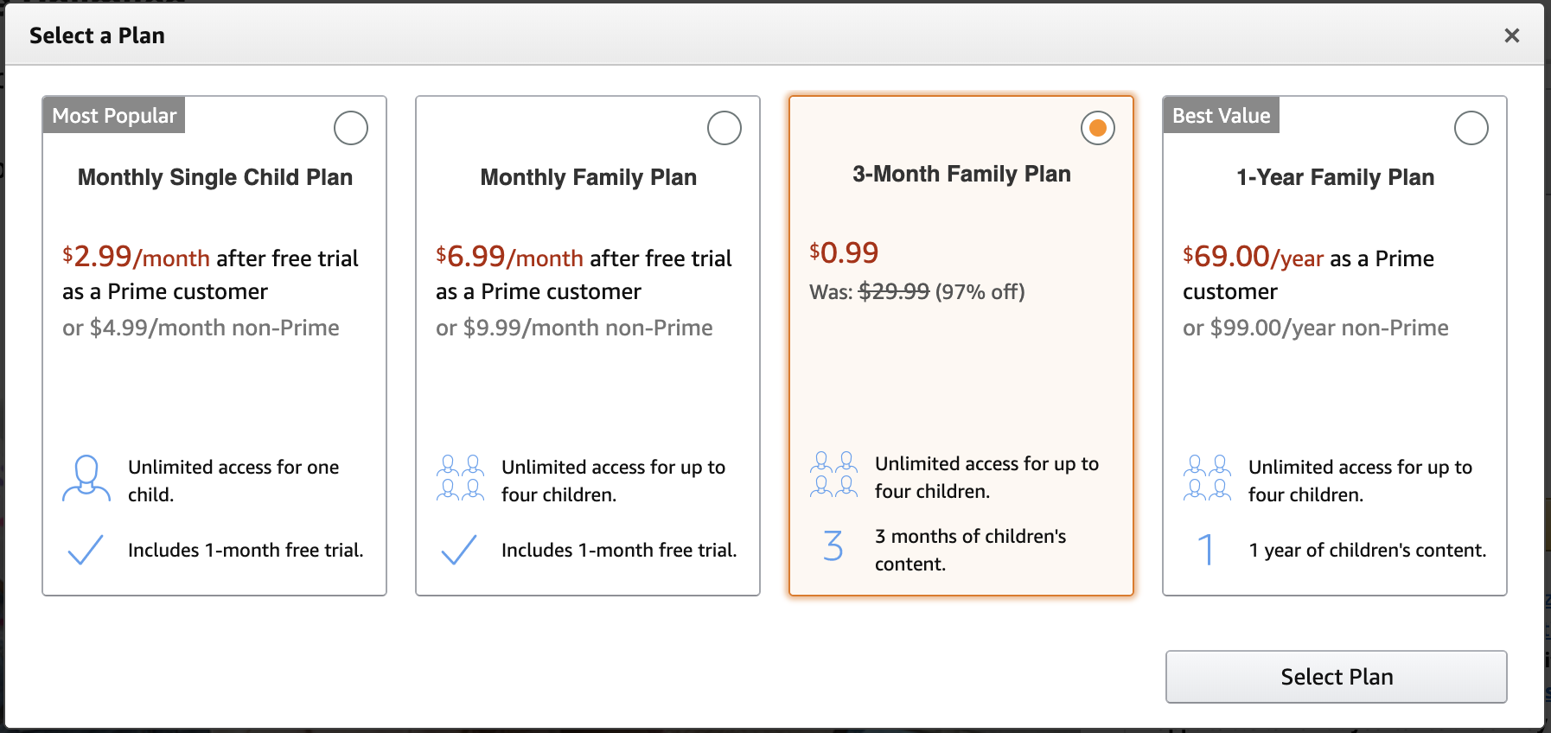The height and width of the screenshot is (733, 1551).
Task: Deselect the 3-Month Family Plan radio button
Action: [x=1097, y=127]
